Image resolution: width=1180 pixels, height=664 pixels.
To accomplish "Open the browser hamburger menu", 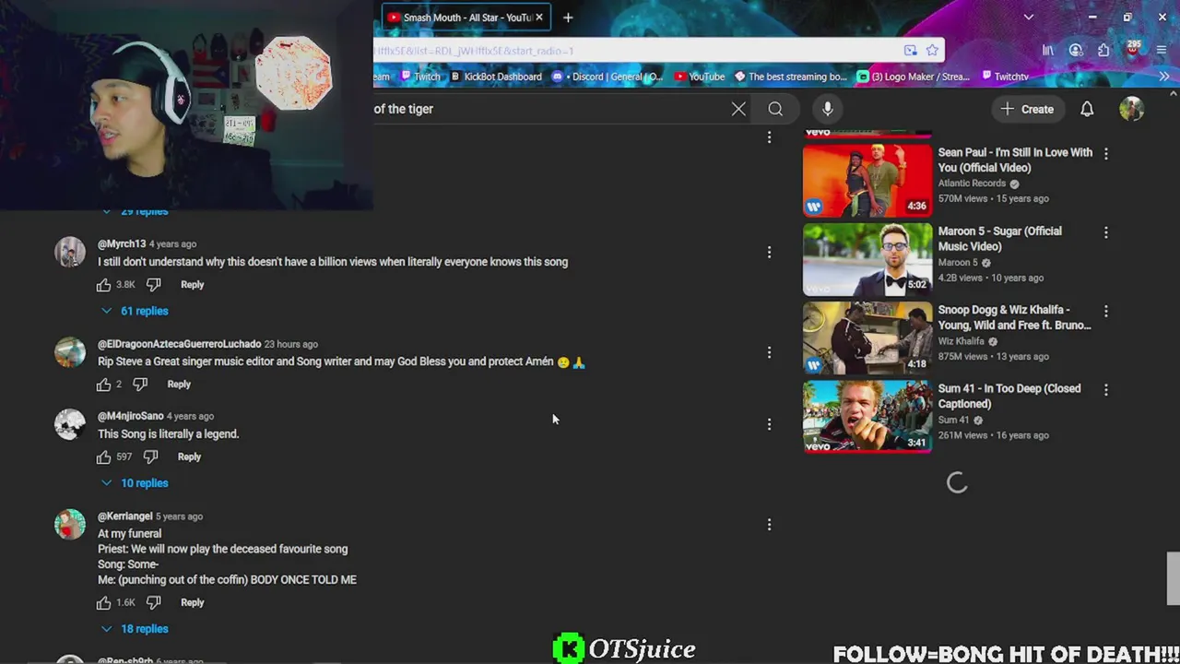I will 1163,51.
